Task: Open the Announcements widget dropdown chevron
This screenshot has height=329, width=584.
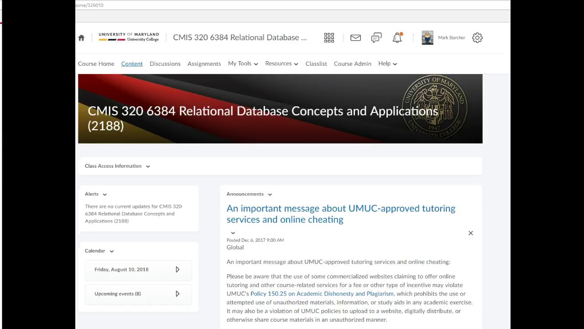Action: click(270, 194)
